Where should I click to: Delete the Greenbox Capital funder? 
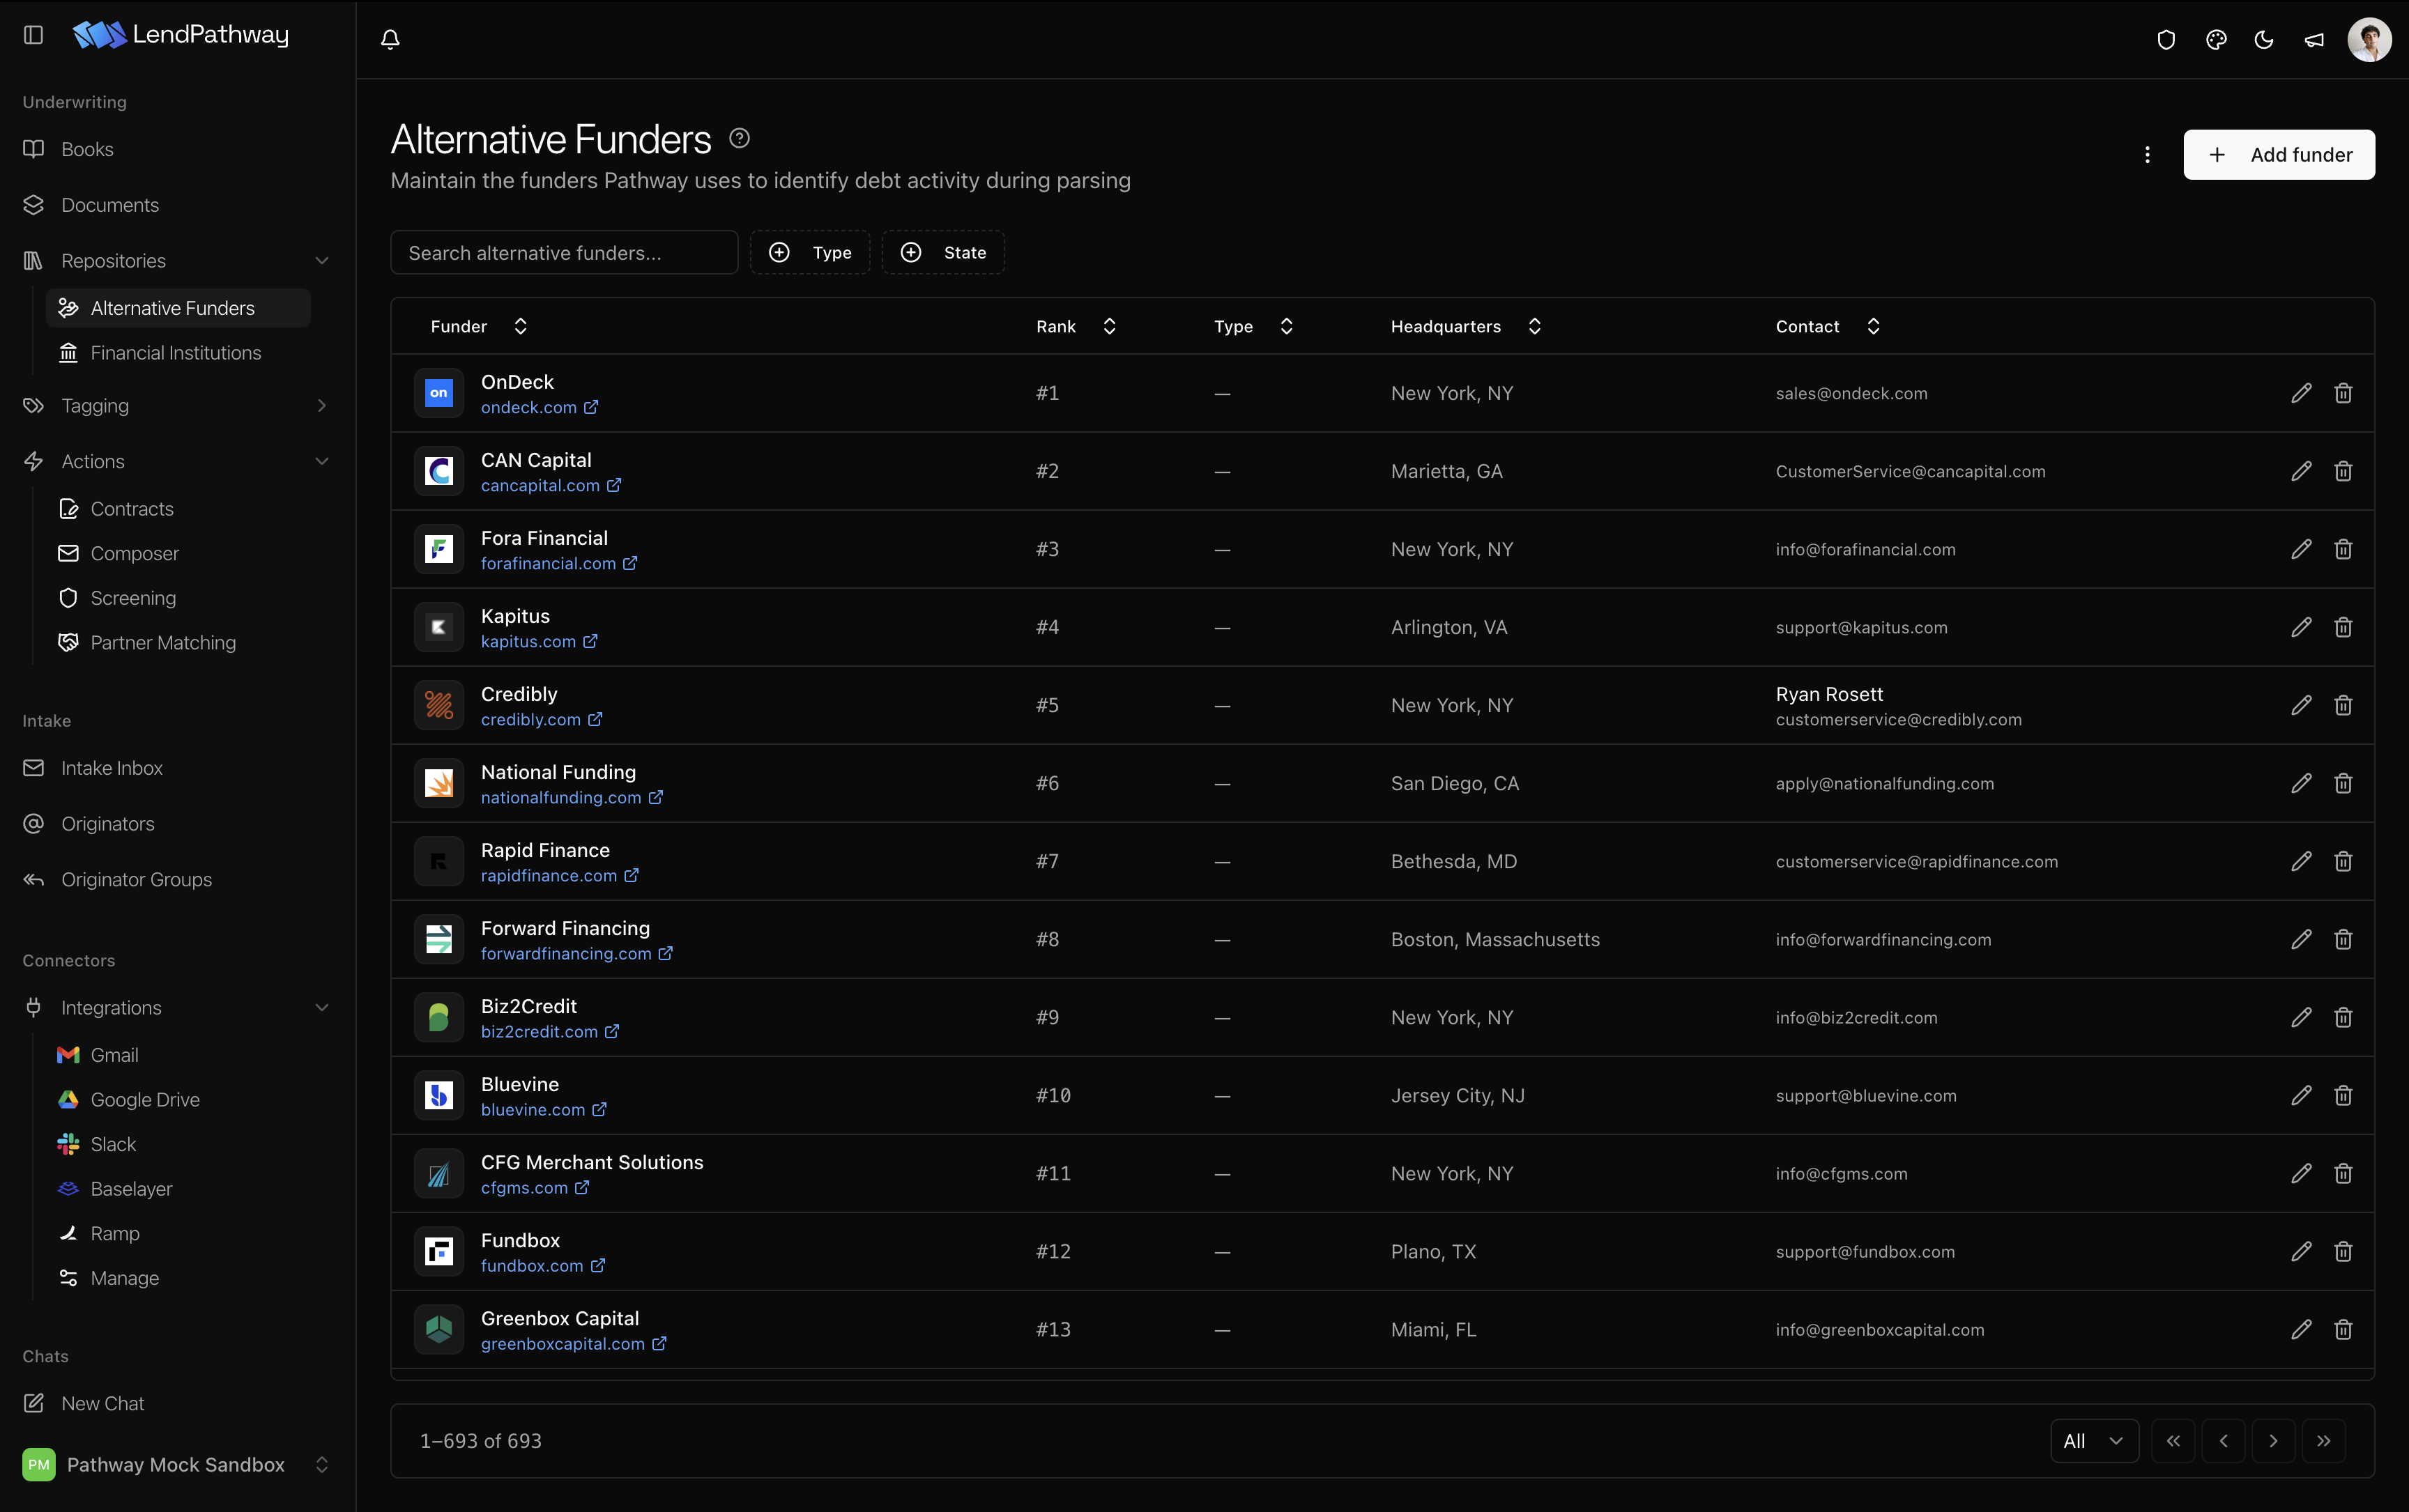[x=2343, y=1329]
